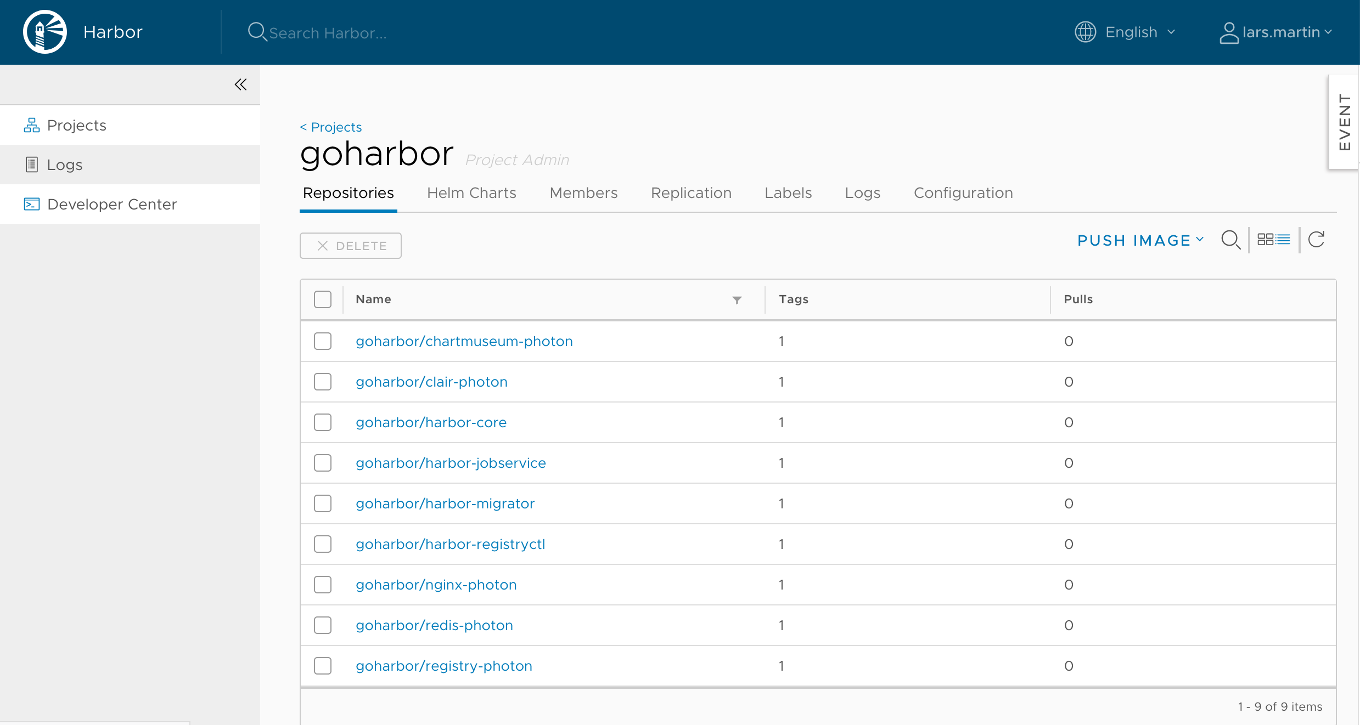The height and width of the screenshot is (725, 1360).
Task: Click the user profile icon
Action: pyautogui.click(x=1229, y=32)
